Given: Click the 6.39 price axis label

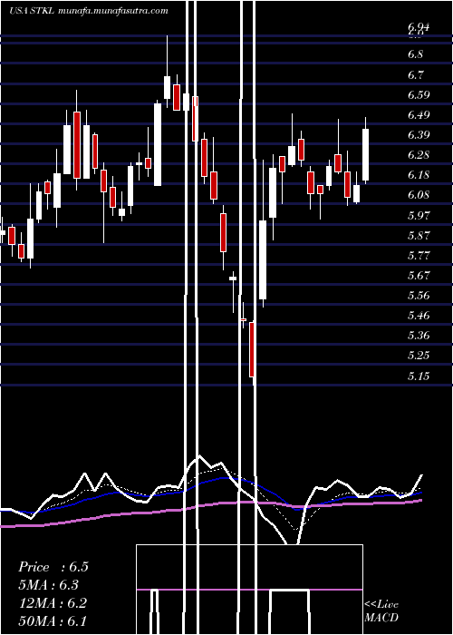Looking at the screenshot, I should pyautogui.click(x=419, y=135).
